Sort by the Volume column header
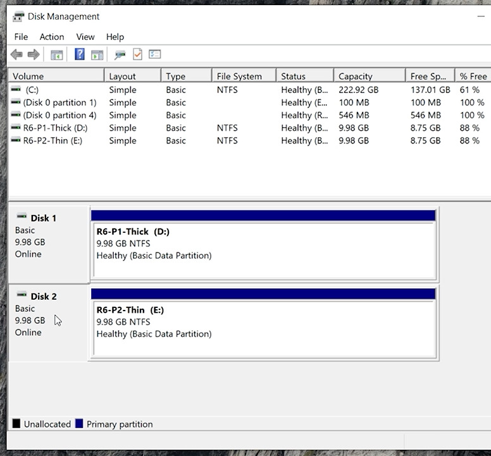Screen dimensions: 491x456 point(56,76)
